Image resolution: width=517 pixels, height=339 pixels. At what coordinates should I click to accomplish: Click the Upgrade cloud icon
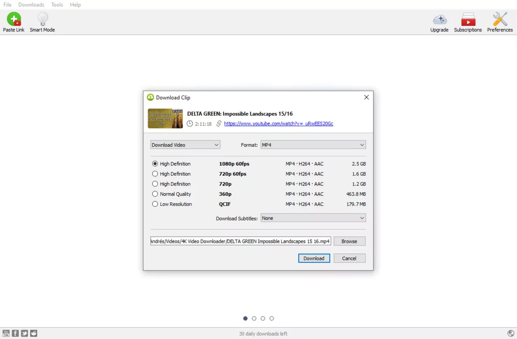tap(439, 19)
